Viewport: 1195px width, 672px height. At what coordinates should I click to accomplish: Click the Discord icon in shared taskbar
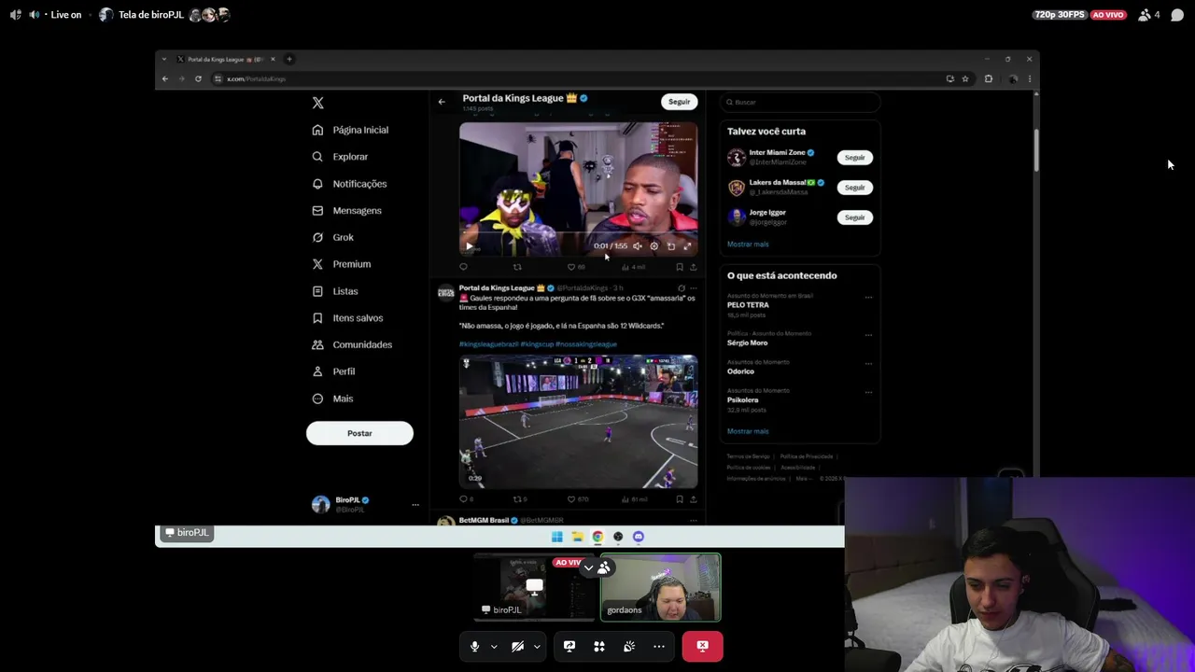639,537
